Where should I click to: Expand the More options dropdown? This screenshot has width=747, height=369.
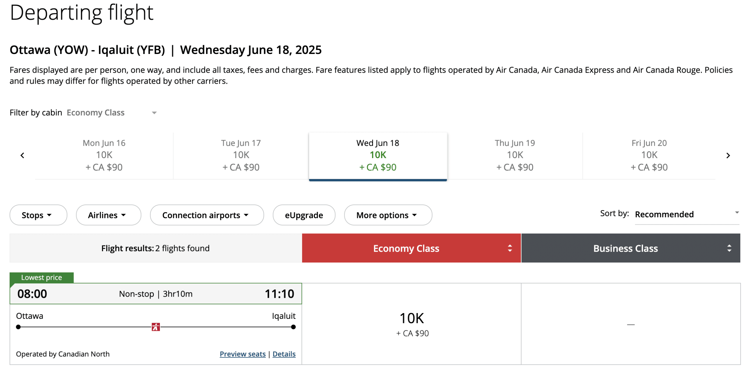tap(388, 215)
